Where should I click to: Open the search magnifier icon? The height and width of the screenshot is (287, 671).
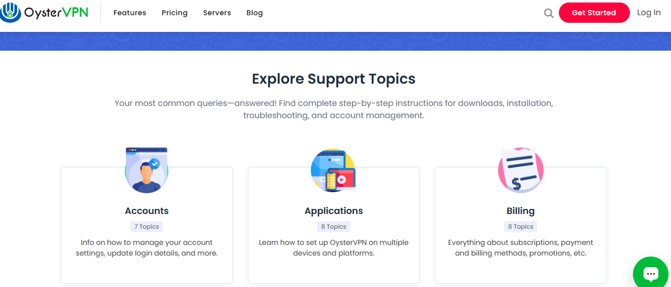[x=548, y=13]
